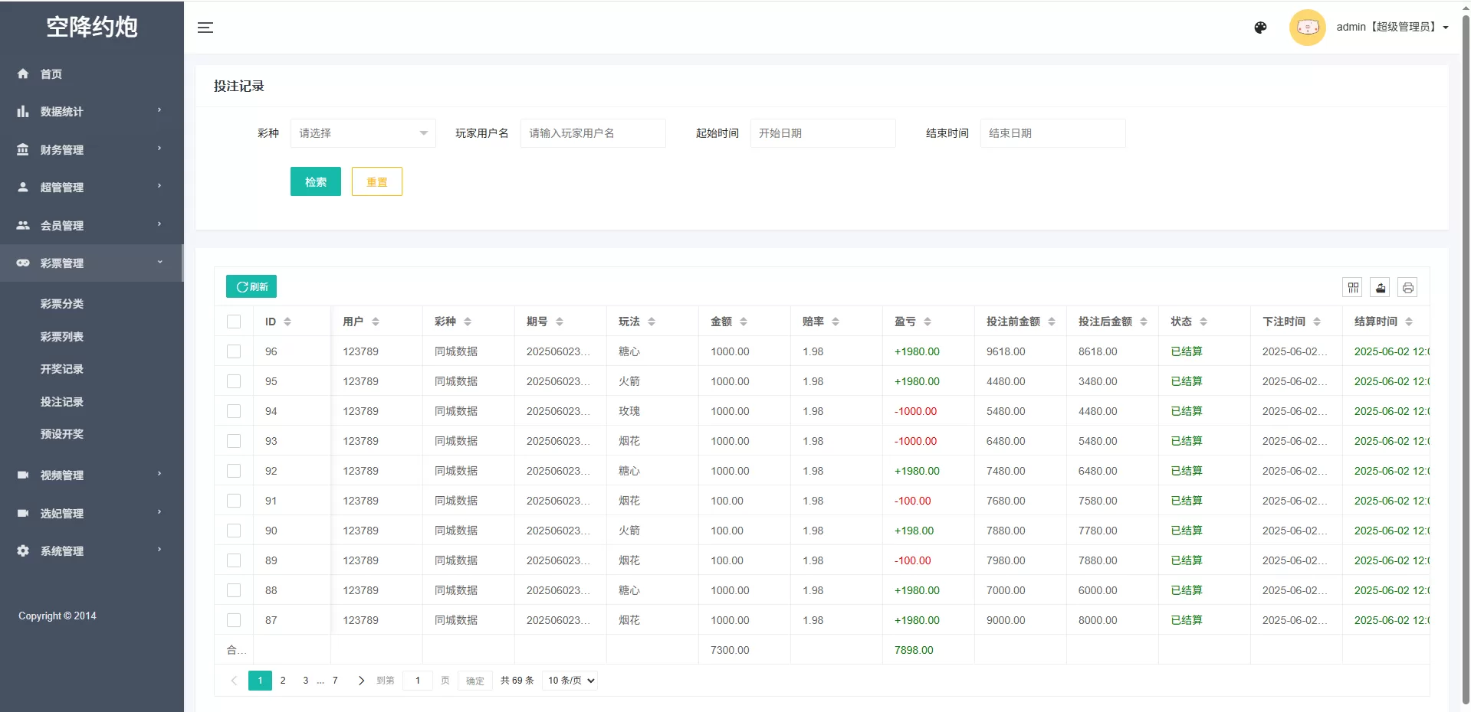The width and height of the screenshot is (1471, 712).
Task: Open the column display settings icon
Action: [x=1352, y=287]
